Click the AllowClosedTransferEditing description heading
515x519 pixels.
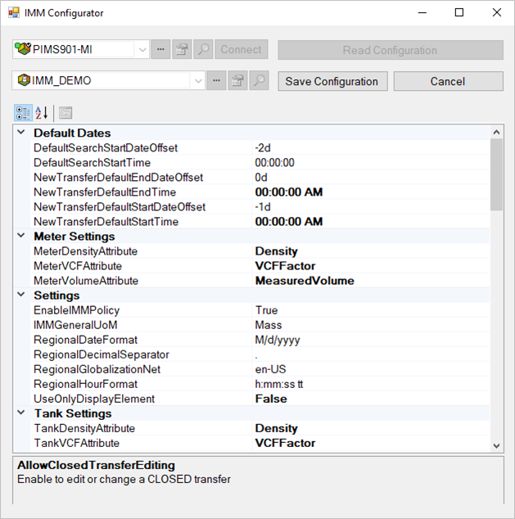pyautogui.click(x=96, y=465)
